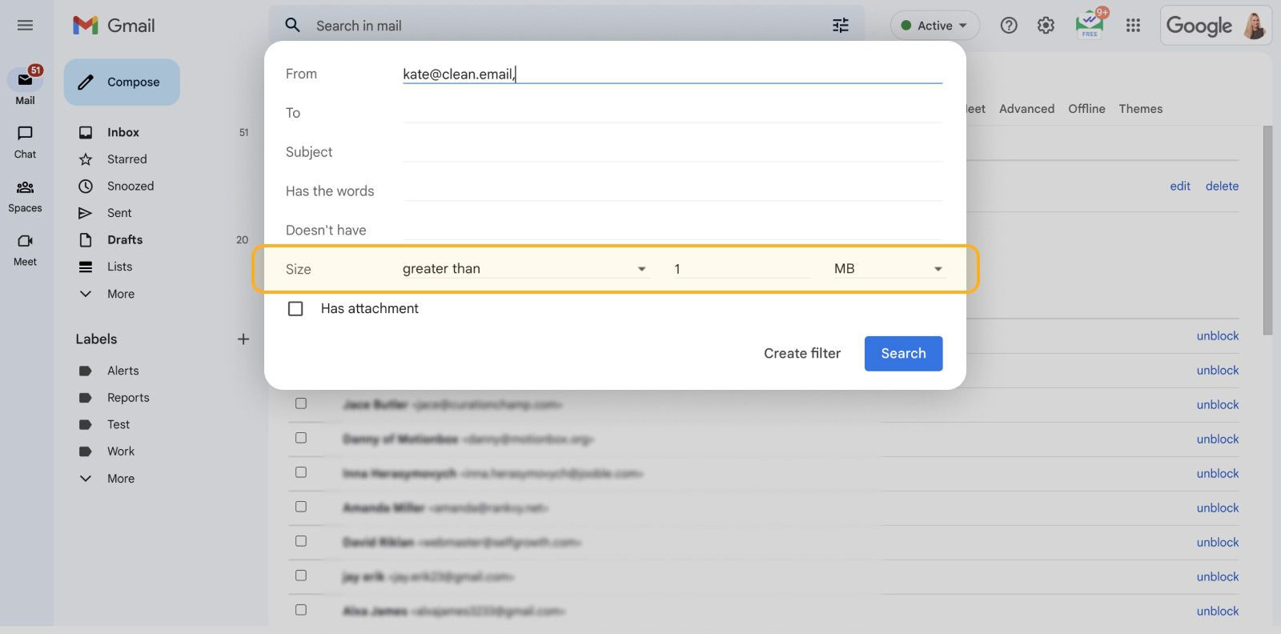The height and width of the screenshot is (634, 1281).
Task: Switch to Mail in the side rail
Action: pos(25,86)
